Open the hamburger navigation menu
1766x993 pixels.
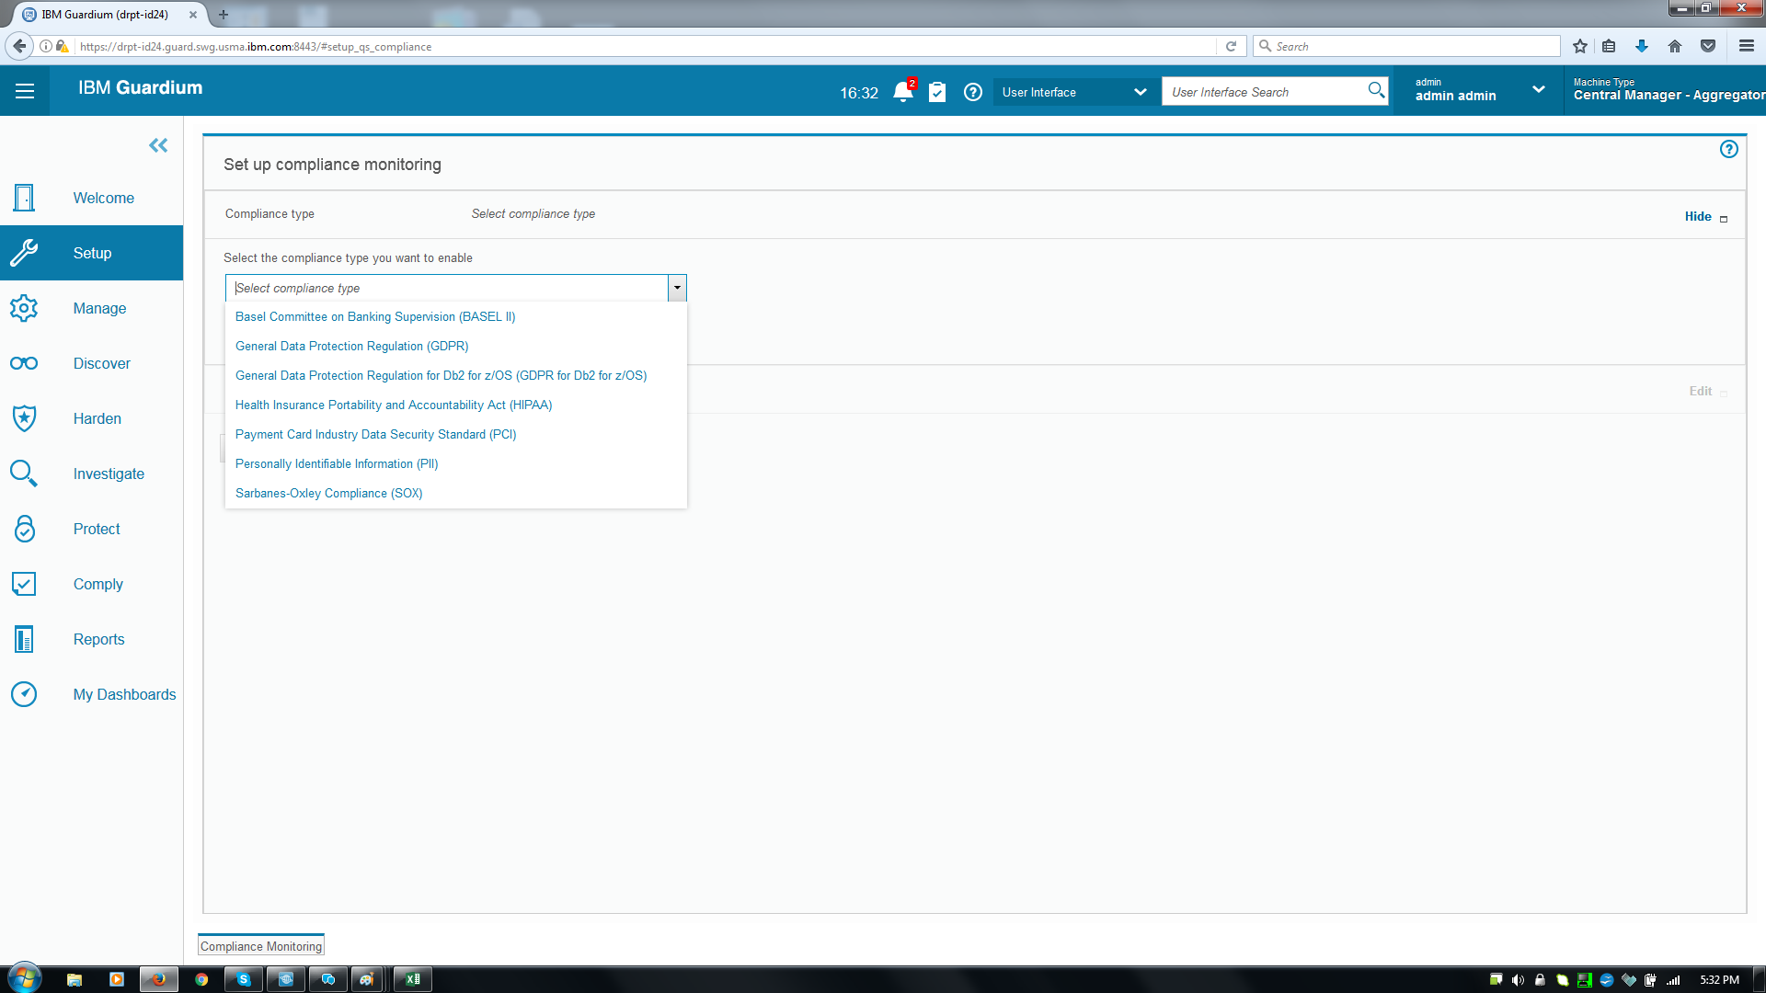click(x=25, y=91)
